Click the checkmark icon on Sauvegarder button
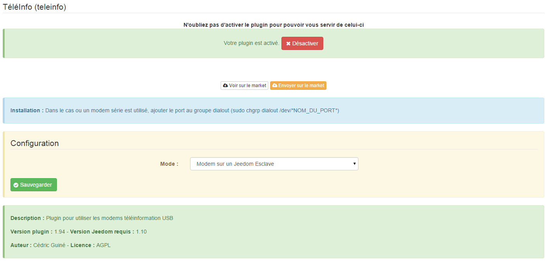547x261 pixels. [x=16, y=185]
